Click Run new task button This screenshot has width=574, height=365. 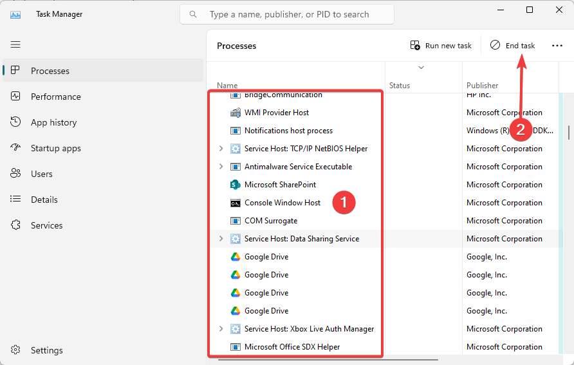click(441, 46)
